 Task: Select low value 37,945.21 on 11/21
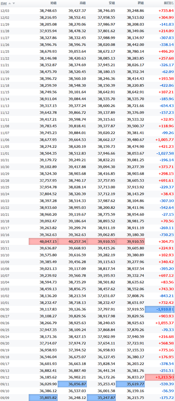(106, 65)
